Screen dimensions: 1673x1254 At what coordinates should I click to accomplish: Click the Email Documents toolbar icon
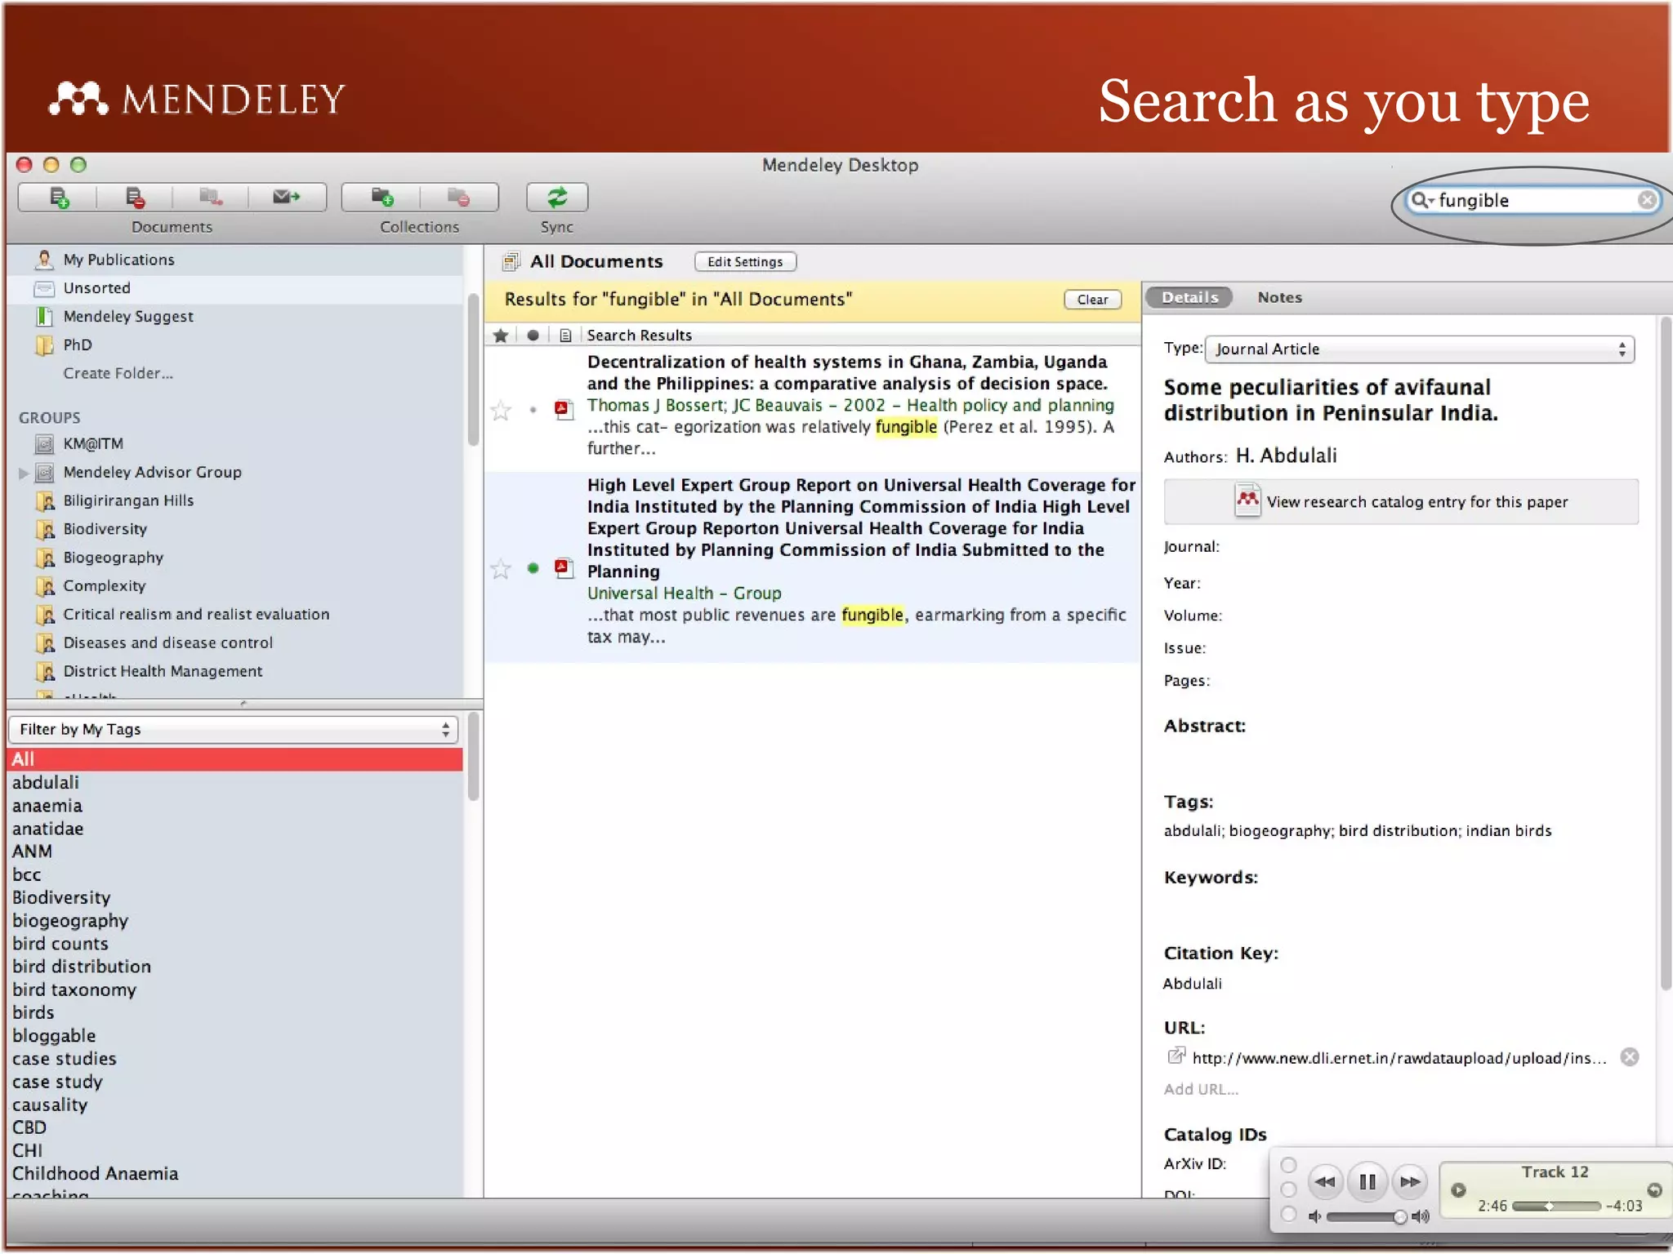point(286,197)
